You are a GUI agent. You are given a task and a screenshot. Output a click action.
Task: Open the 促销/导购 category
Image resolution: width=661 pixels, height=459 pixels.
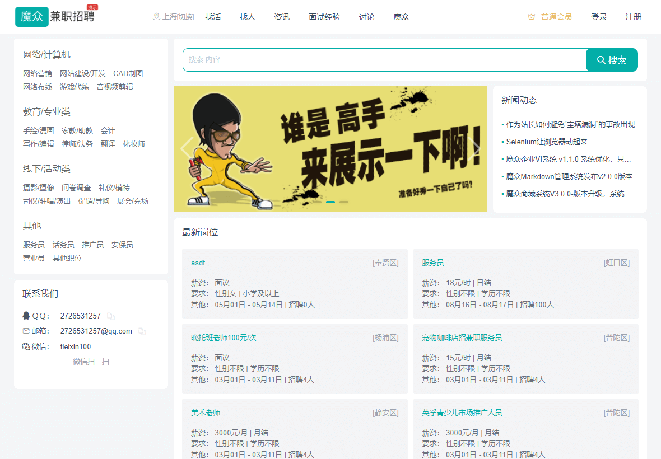(x=94, y=201)
